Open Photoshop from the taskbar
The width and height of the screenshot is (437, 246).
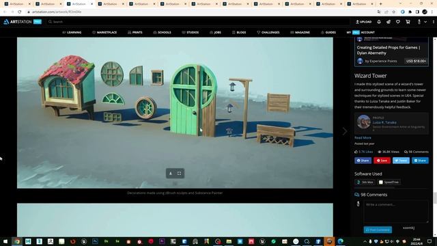point(95,241)
